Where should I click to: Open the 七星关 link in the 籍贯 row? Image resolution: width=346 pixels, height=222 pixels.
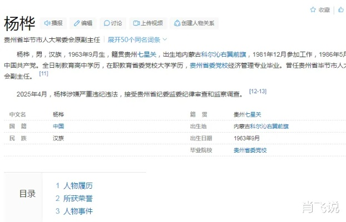point(253,114)
